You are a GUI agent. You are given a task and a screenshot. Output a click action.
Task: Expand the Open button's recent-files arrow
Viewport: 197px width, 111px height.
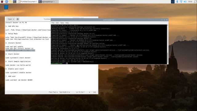14,19
